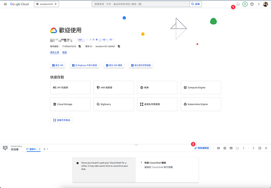Image resolution: width=271 pixels, height=188 pixels.
Task: Open 虛擬私有雲網路 quick access card
Action: click(157, 104)
